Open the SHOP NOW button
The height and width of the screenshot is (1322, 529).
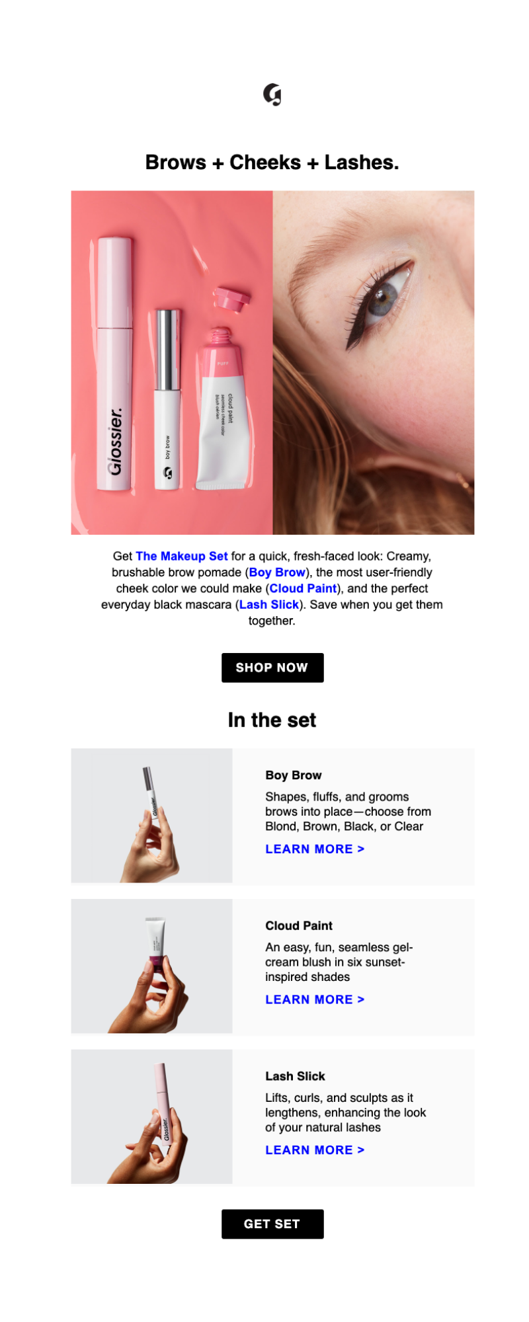(x=272, y=668)
